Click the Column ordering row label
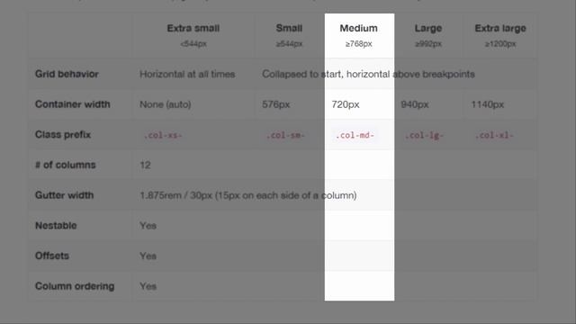The width and height of the screenshot is (576, 324). point(75,286)
